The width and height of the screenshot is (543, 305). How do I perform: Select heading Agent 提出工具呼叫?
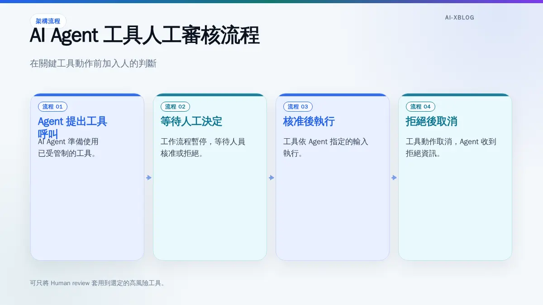(x=72, y=127)
